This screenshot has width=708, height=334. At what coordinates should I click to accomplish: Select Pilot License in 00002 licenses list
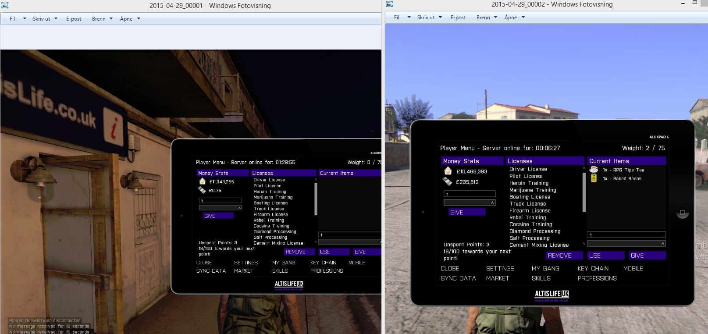point(526,176)
